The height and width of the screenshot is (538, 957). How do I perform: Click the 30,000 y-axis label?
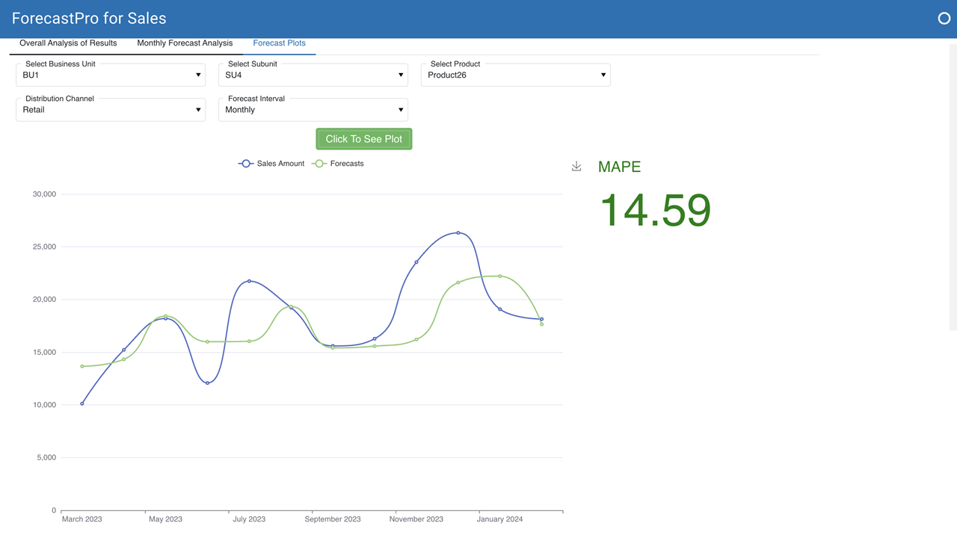tap(44, 194)
